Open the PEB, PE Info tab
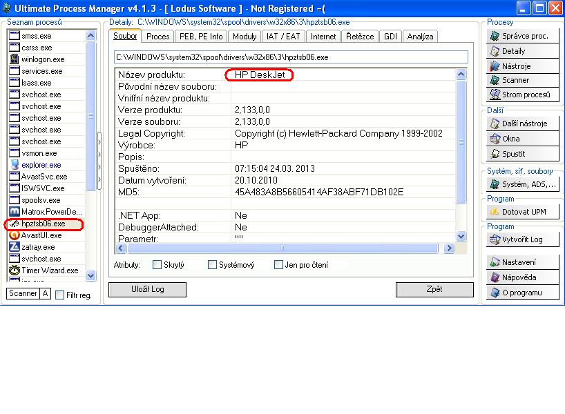 pyautogui.click(x=201, y=37)
